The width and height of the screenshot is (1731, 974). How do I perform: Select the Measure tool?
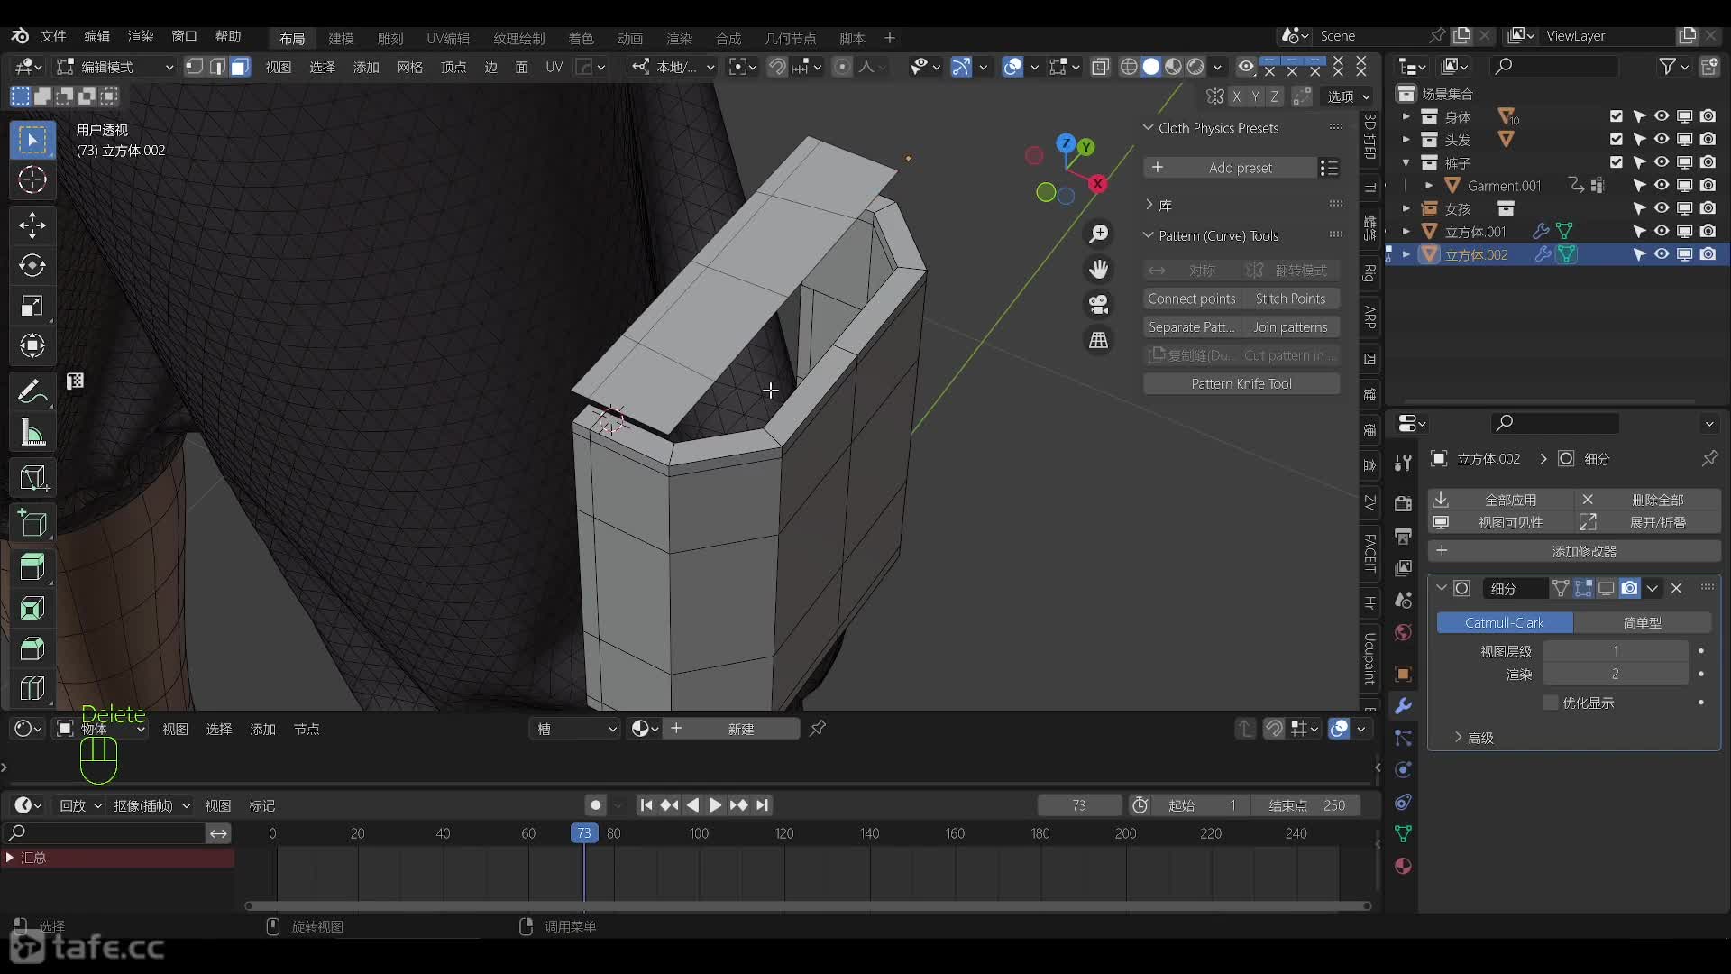pos(32,433)
